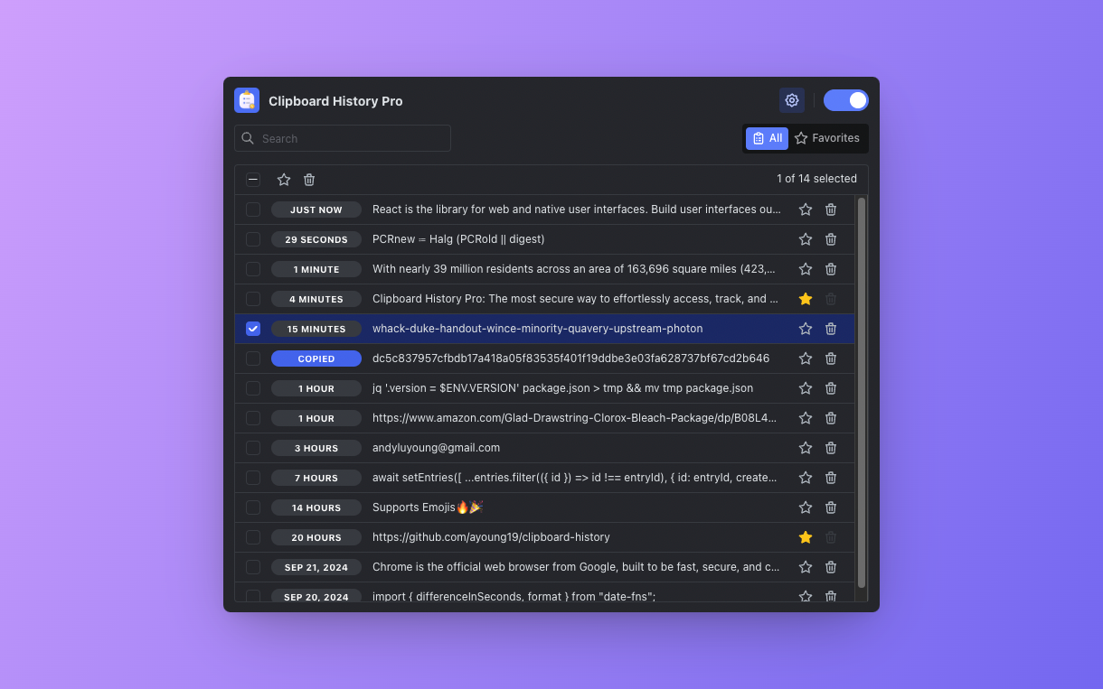Delete the amazon.com URL entry
This screenshot has width=1103, height=689.
[x=831, y=418]
